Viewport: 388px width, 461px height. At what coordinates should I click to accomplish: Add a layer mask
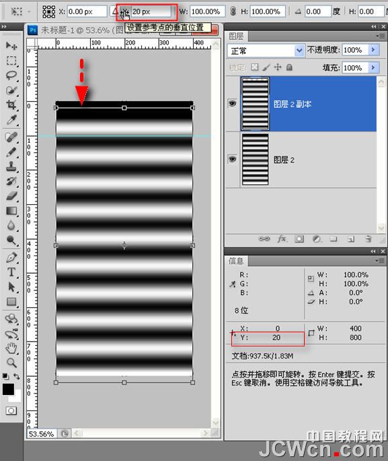pyautogui.click(x=299, y=239)
